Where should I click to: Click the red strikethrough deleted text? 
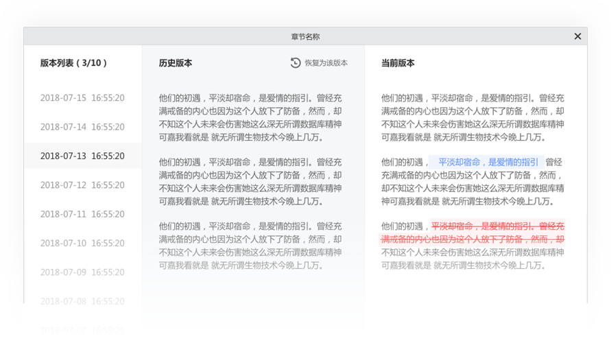[472, 233]
